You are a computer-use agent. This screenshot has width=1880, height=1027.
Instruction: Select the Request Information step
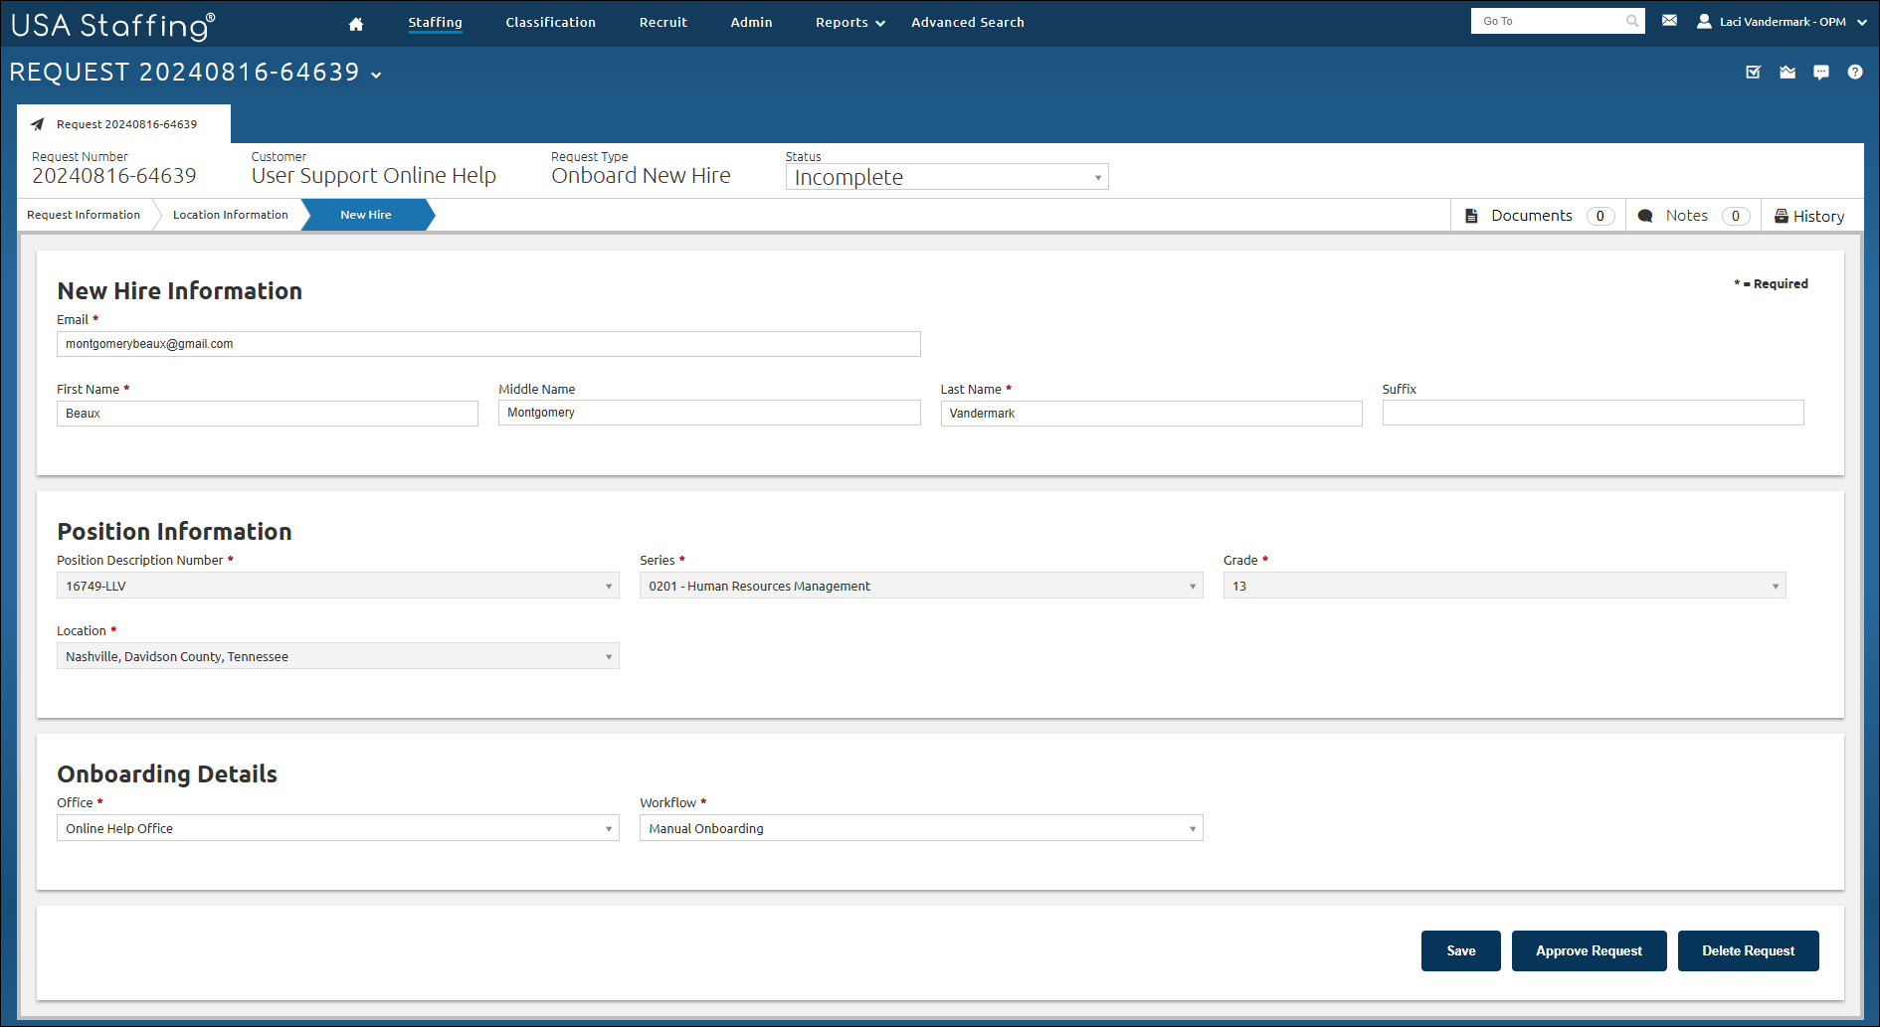click(84, 215)
